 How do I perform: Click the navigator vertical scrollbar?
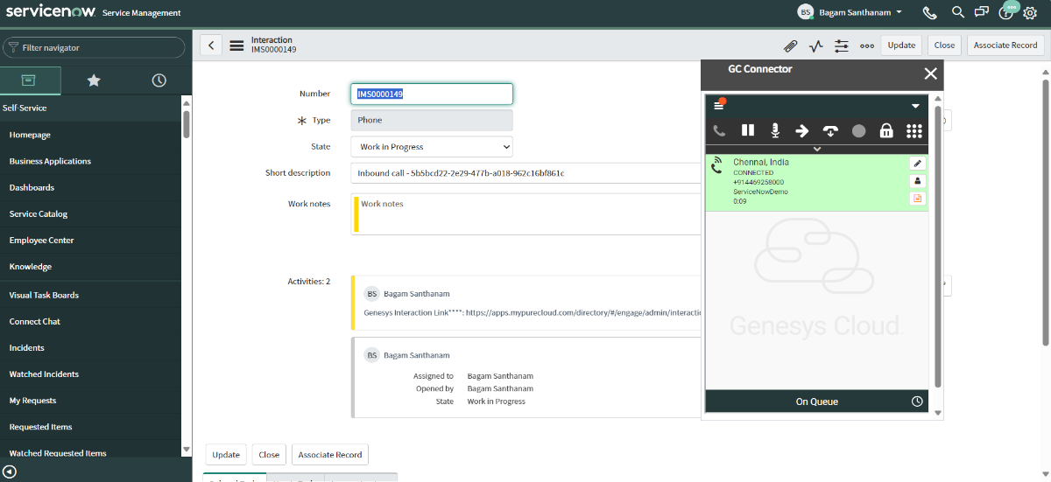coord(186,122)
